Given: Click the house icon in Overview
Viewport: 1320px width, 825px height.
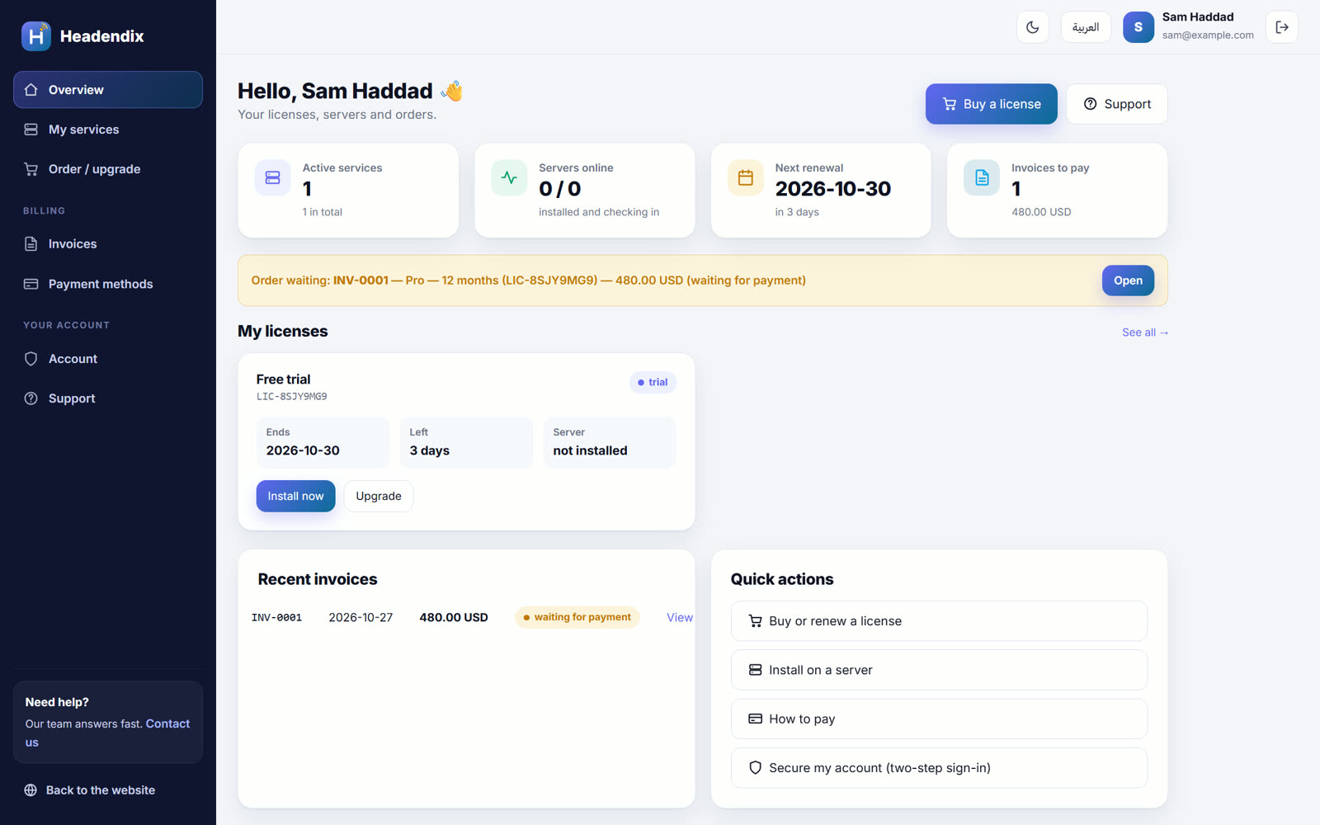Looking at the screenshot, I should 31,90.
